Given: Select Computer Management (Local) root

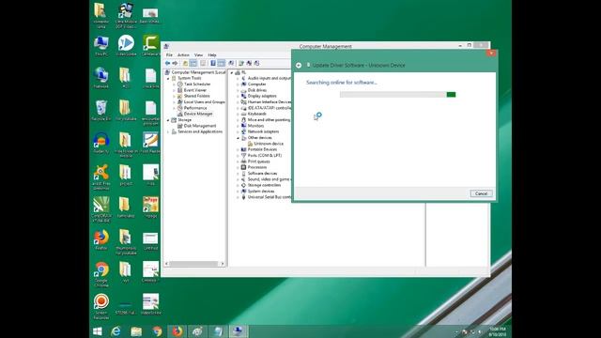Looking at the screenshot, I should coord(198,72).
